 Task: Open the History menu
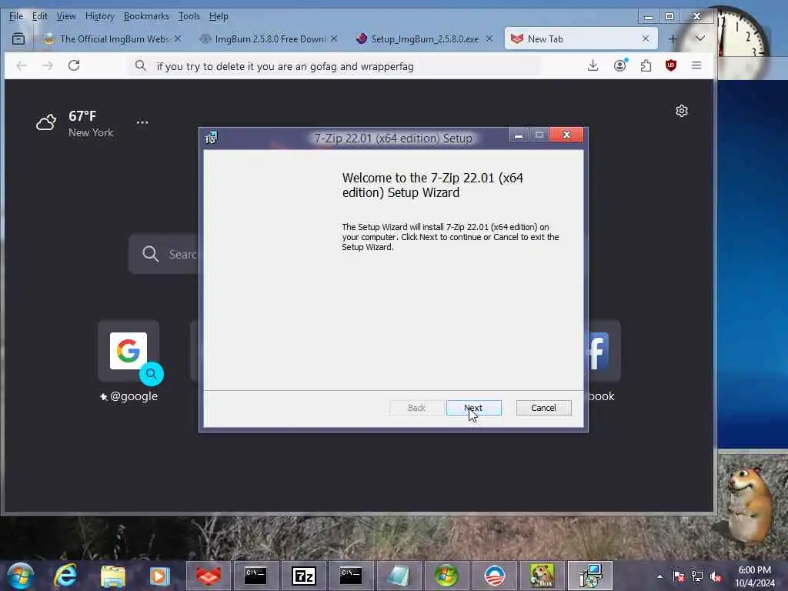tap(99, 16)
